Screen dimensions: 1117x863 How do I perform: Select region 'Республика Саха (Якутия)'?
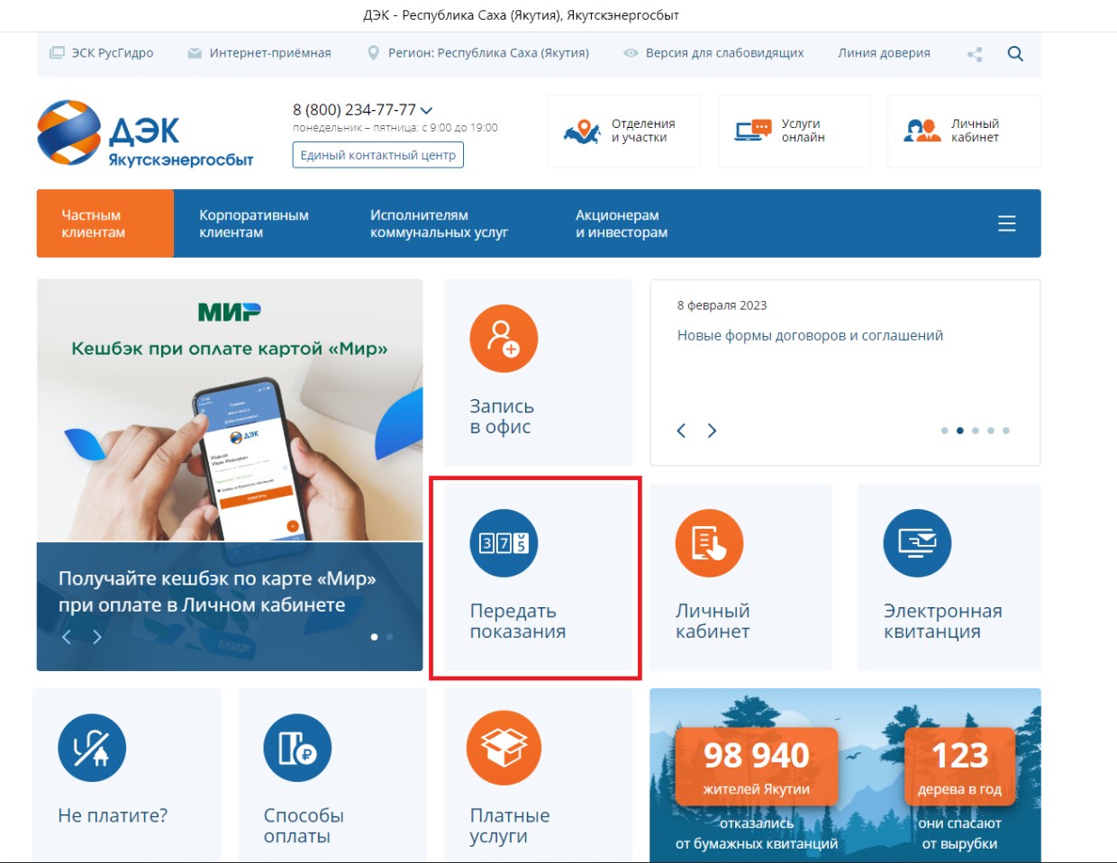(x=478, y=53)
